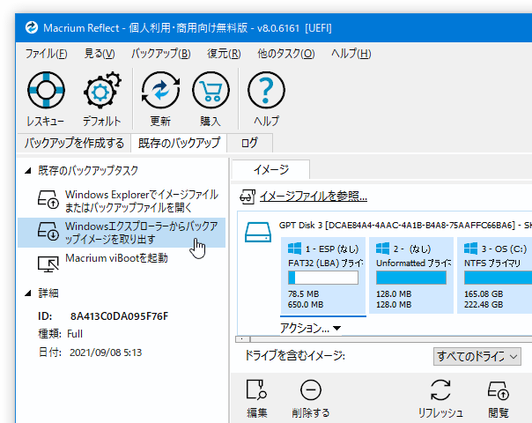Select the 既存のバックアップ tab

[x=179, y=143]
